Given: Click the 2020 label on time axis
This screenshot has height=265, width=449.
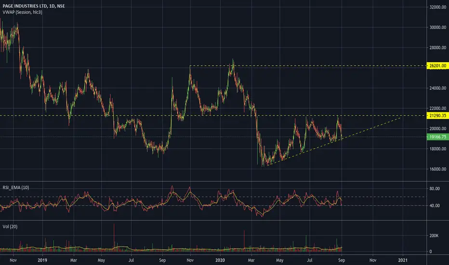Looking at the screenshot, I should pos(220,260).
